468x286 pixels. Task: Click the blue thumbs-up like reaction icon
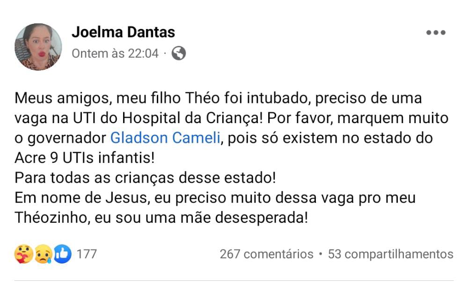[x=62, y=254]
